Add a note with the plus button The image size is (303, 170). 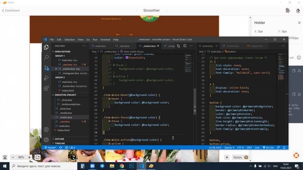(227, 157)
